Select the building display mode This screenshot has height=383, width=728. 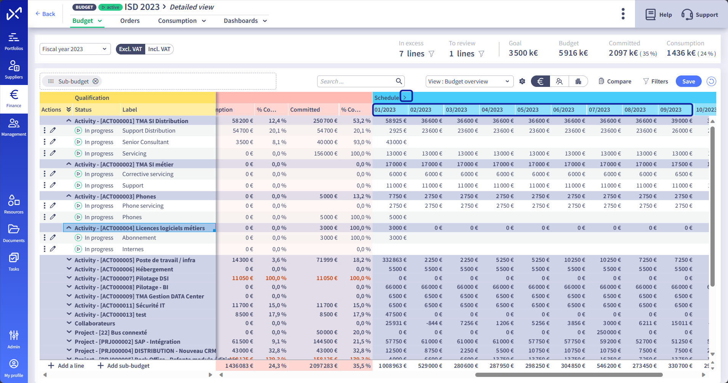click(x=578, y=81)
